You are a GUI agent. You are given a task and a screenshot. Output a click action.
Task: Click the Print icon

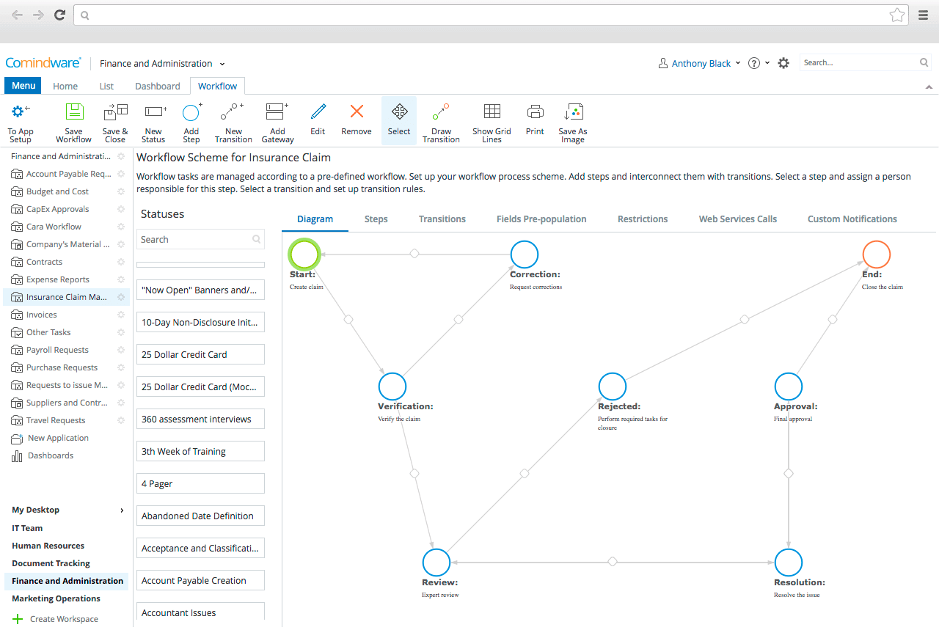point(534,120)
